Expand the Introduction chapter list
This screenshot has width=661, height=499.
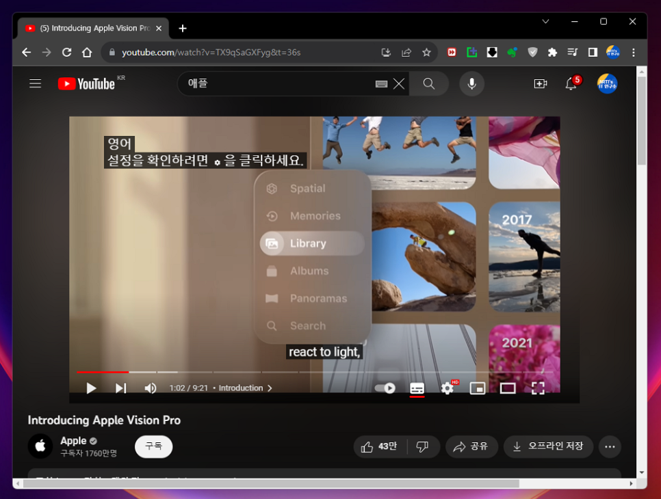[x=246, y=388]
